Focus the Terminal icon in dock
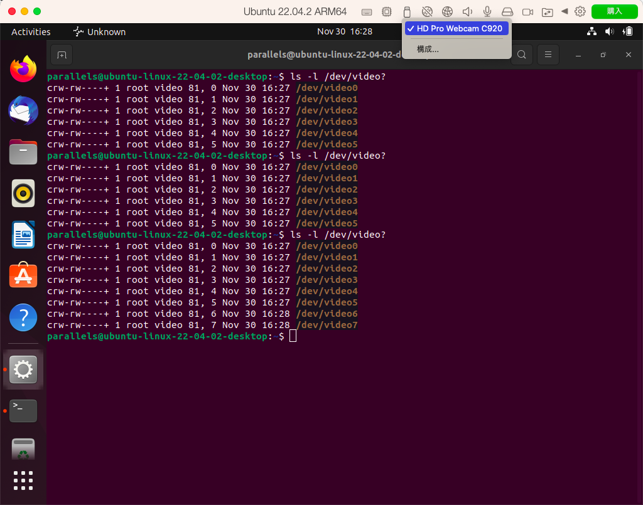 [23, 411]
